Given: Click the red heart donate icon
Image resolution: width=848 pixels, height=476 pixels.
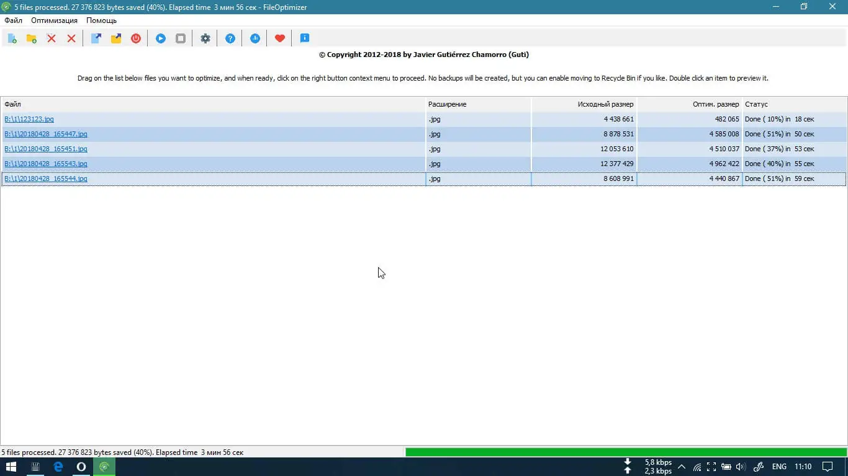Looking at the screenshot, I should point(280,38).
